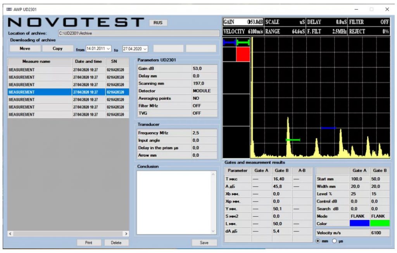The height and width of the screenshot is (253, 397).
Task: Select the third MEASUREMENT row
Action: click(x=68, y=85)
